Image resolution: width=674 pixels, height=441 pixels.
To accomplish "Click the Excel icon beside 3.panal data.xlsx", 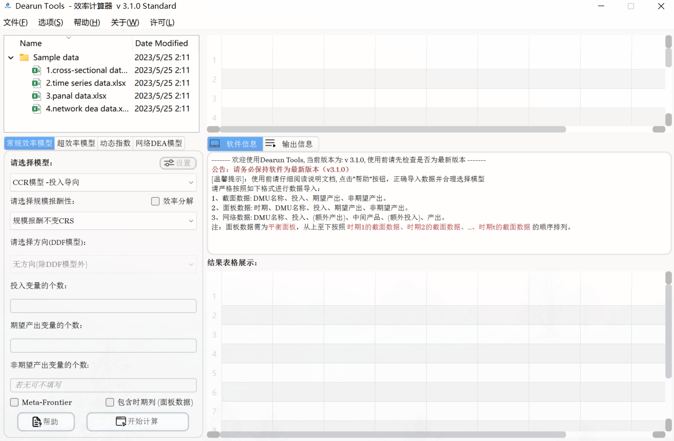I will tap(36, 95).
